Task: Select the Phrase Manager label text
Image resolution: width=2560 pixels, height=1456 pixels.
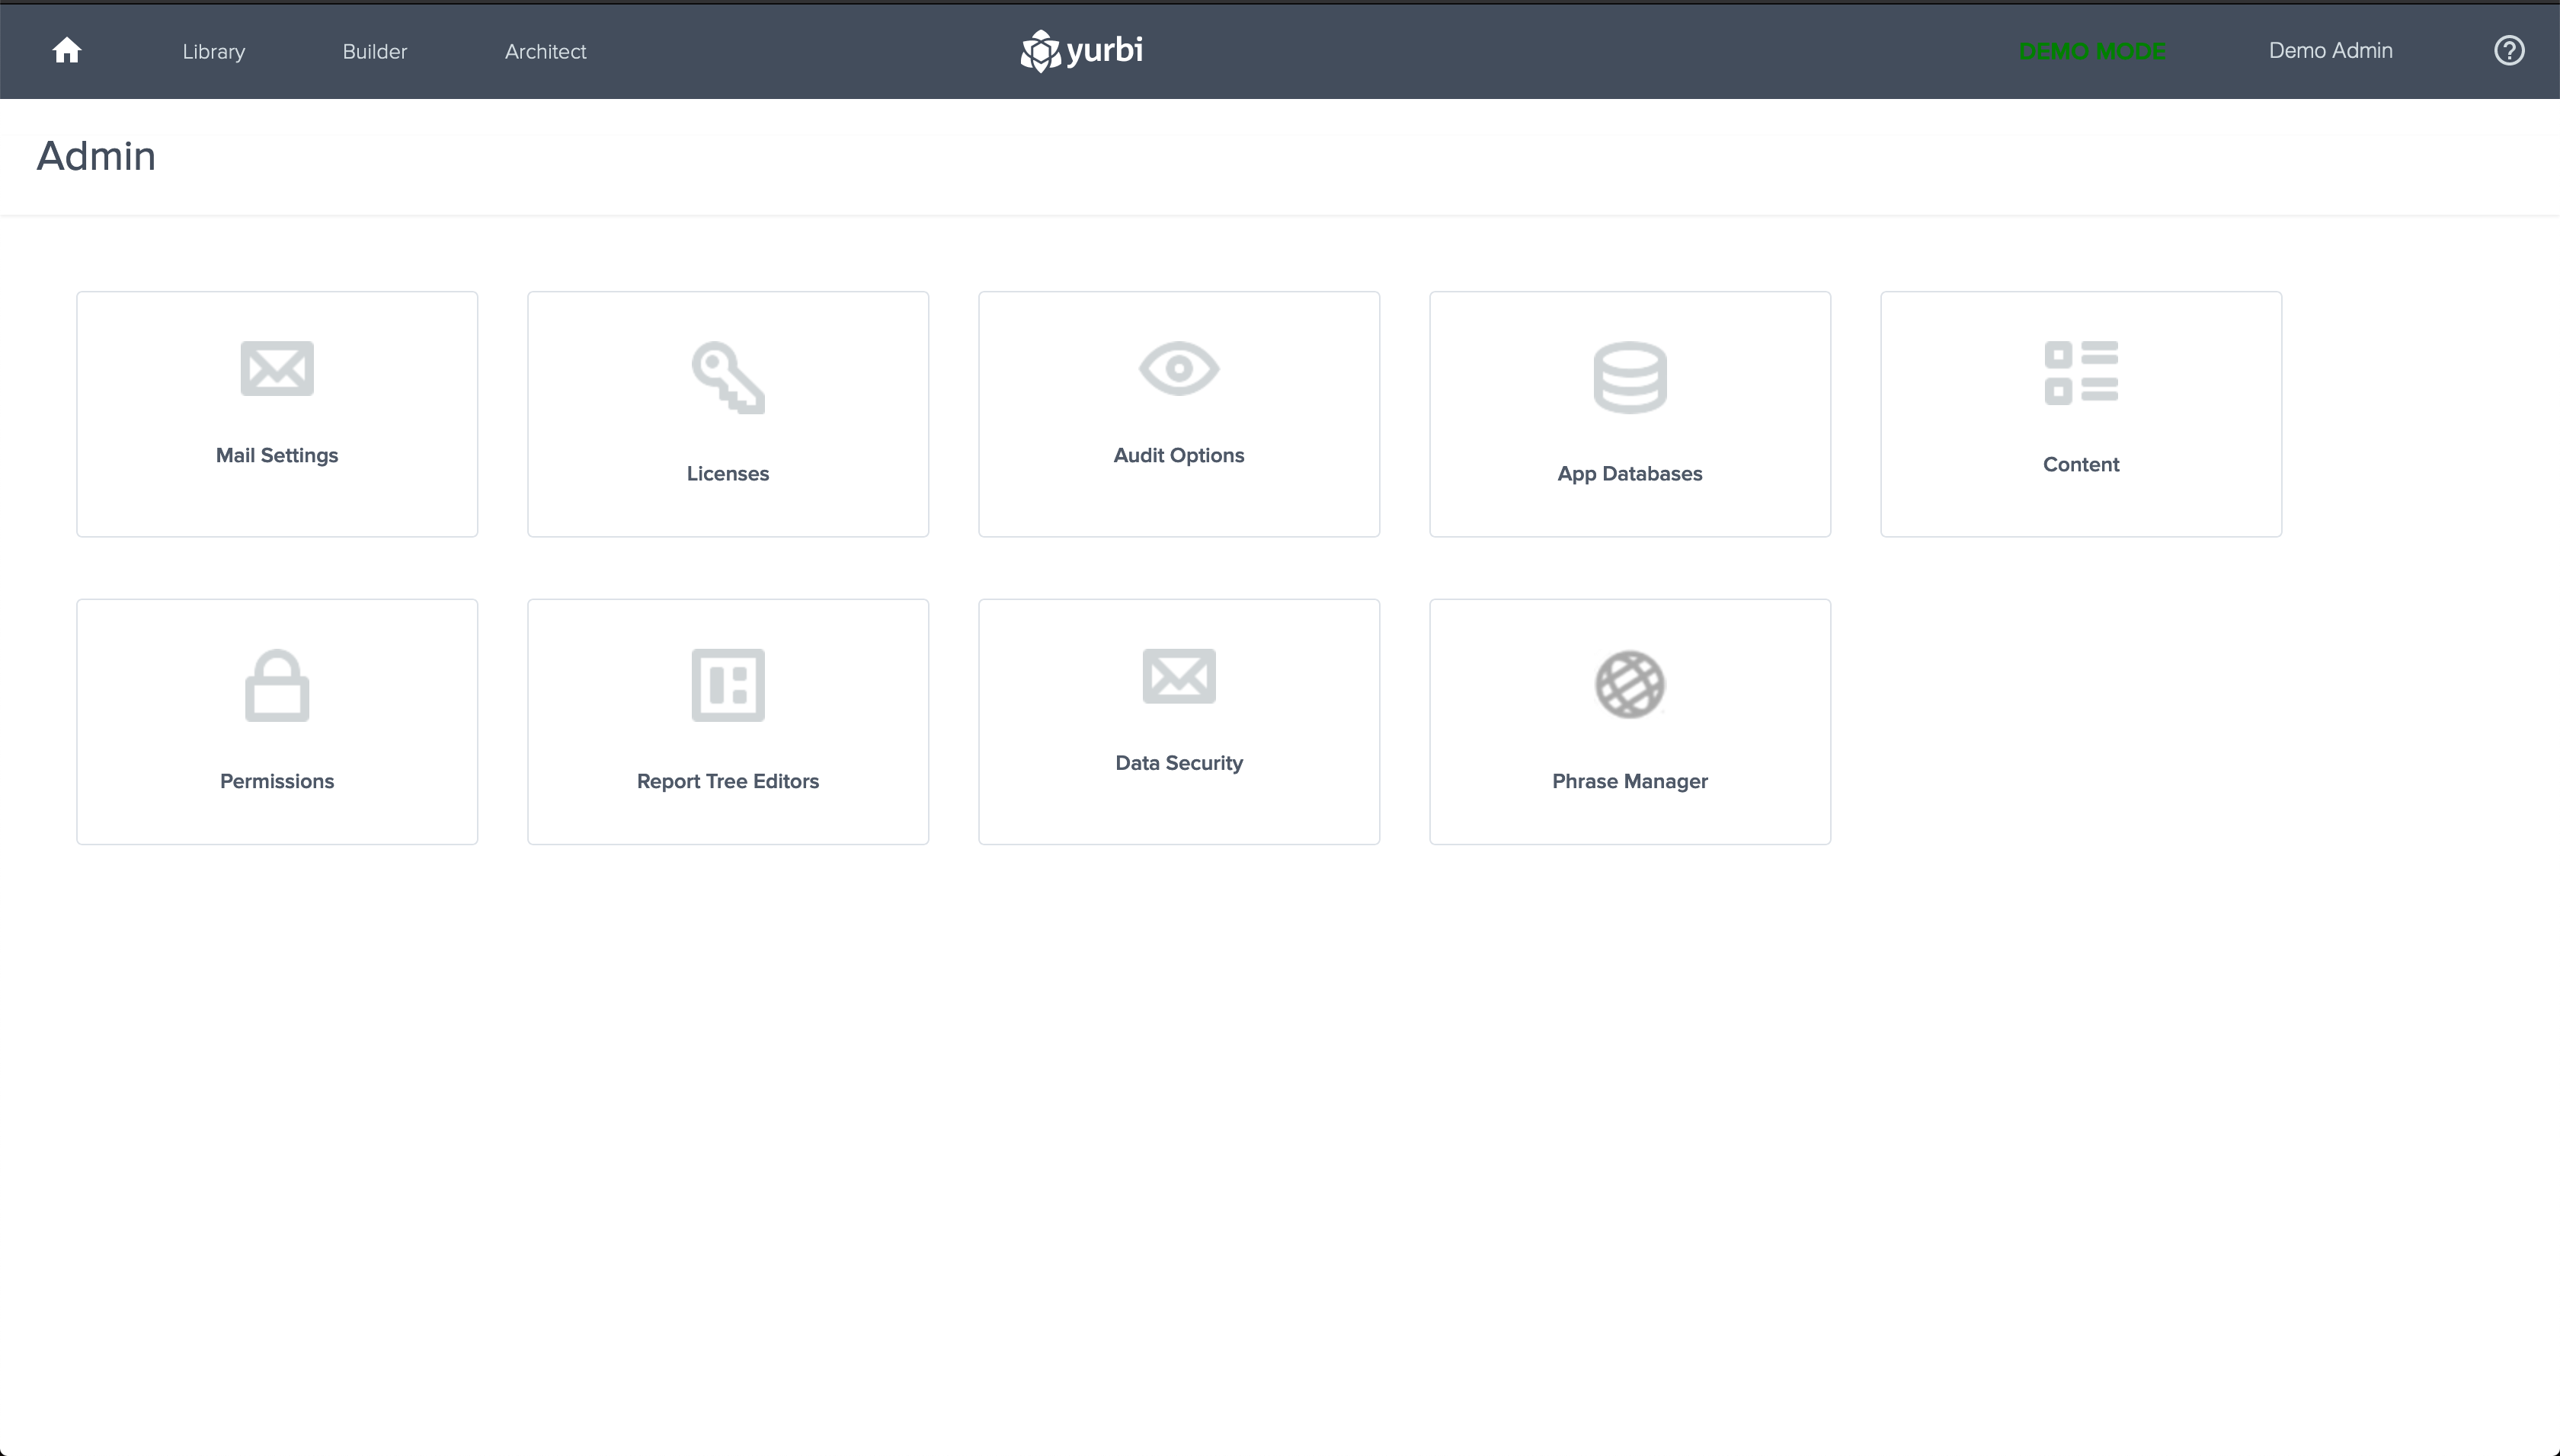Action: pos(1630,782)
